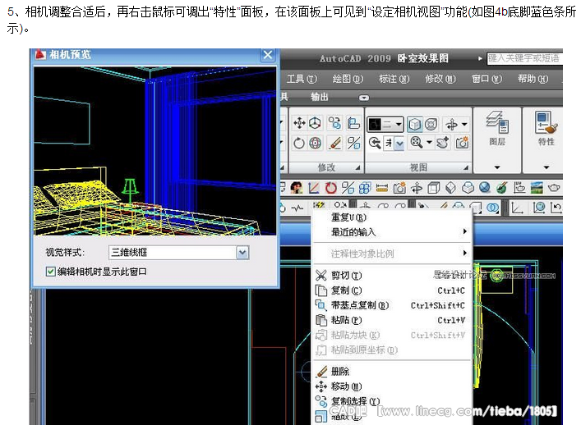Select the 3D Rotate gizmo icon
The image size is (581, 425).
point(315,123)
